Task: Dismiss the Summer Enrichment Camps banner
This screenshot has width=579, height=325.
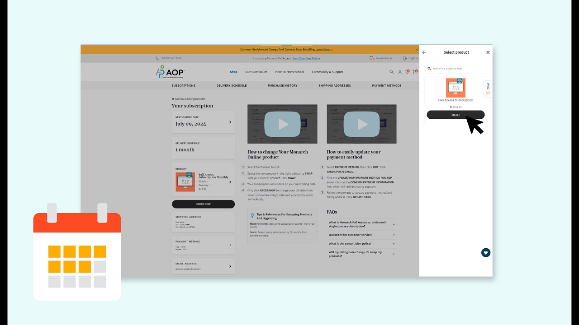Action: pyautogui.click(x=417, y=49)
